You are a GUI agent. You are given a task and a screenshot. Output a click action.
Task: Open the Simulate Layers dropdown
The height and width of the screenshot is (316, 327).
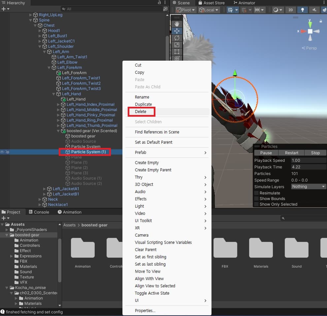tap(309, 187)
